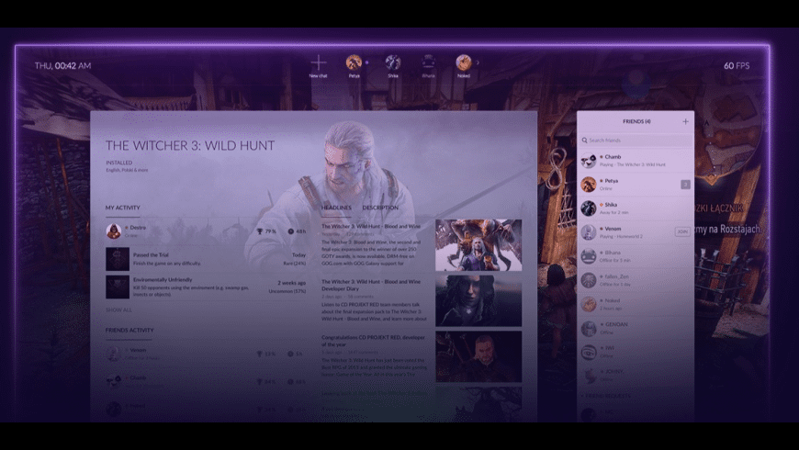
Task: Click Shika's avatar in the friends list
Action: click(x=589, y=208)
